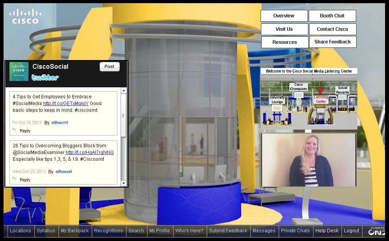The width and height of the screenshot is (389, 241).
Task: Open the Resources button
Action: coord(285,42)
